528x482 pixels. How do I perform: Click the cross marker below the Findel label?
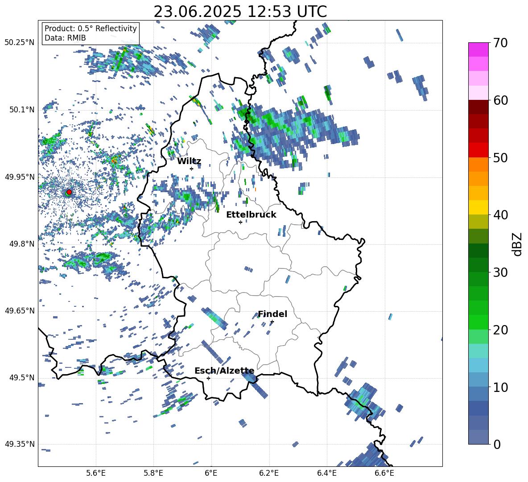coord(272,322)
